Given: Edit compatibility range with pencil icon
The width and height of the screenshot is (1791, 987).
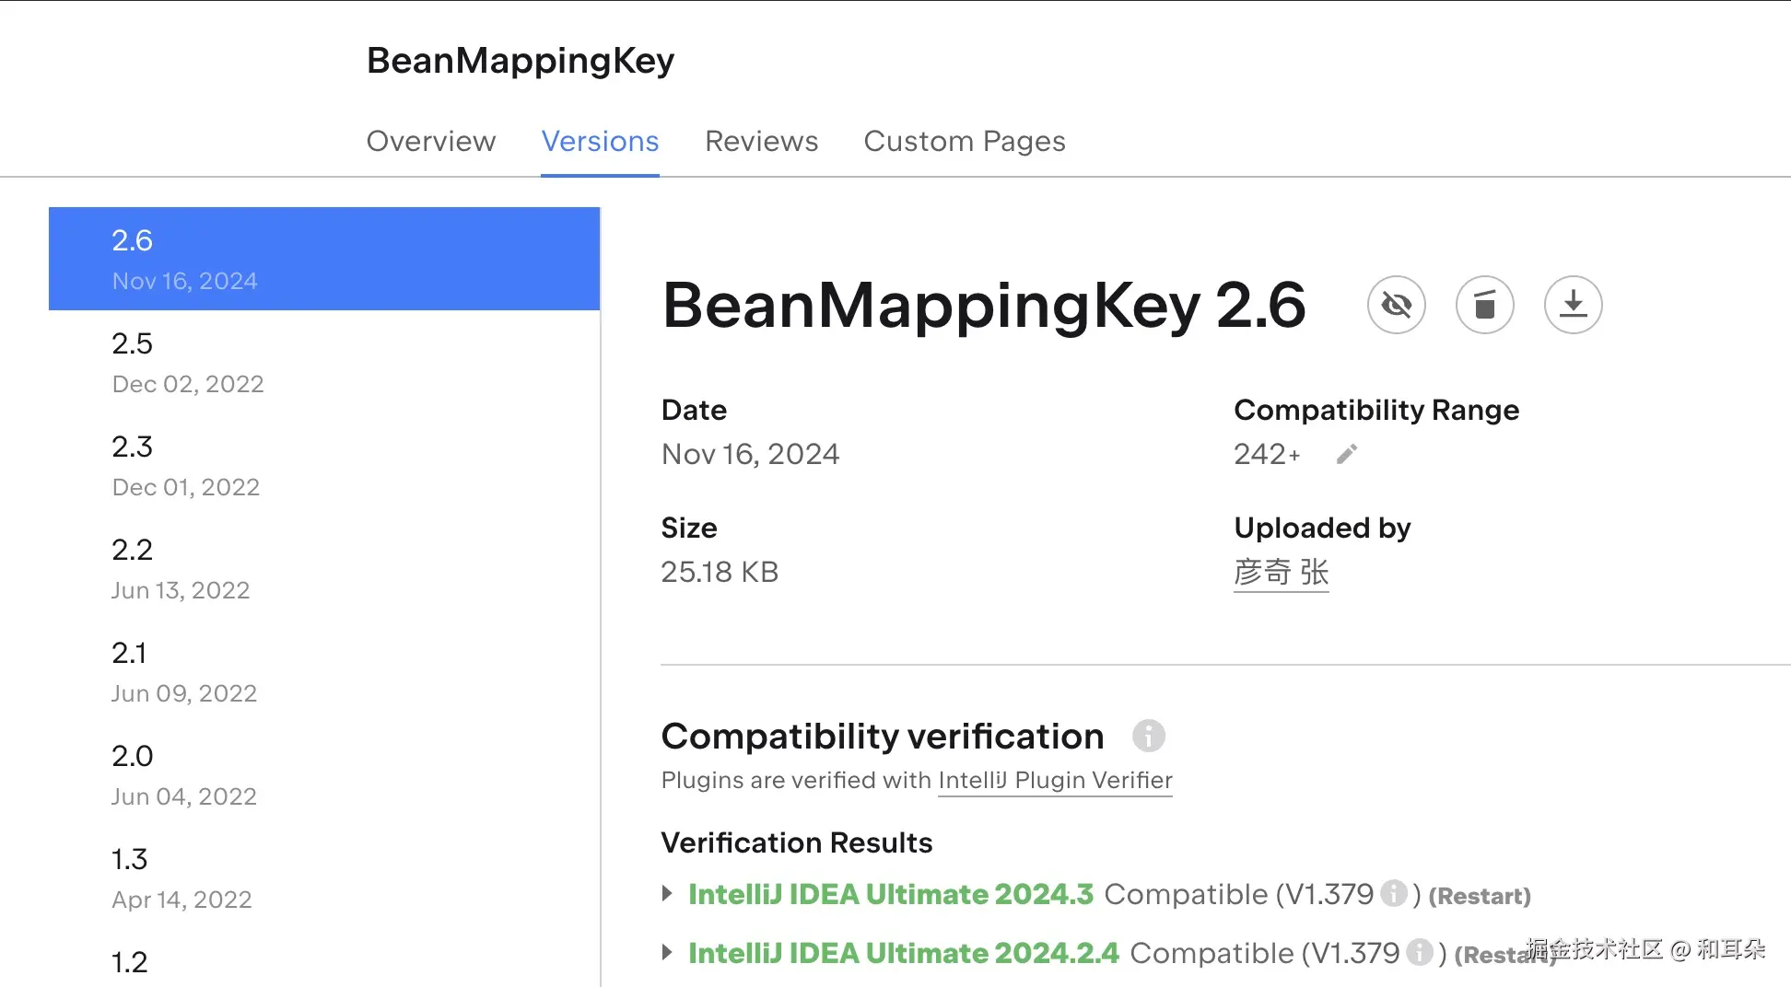Looking at the screenshot, I should [1346, 454].
